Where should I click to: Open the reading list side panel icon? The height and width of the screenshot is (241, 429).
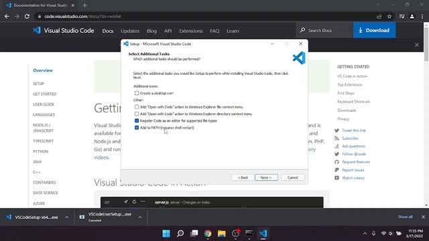[402, 16]
